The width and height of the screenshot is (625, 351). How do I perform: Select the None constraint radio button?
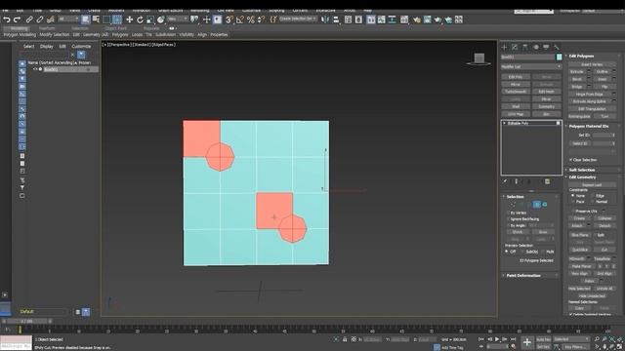[x=573, y=196]
